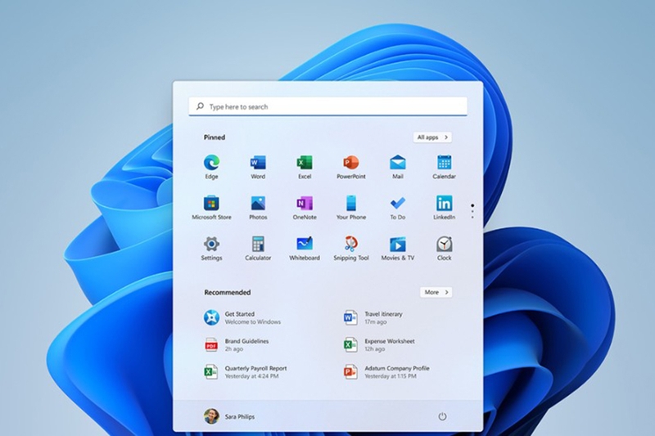Open Microsoft Store
Viewport: 655px width, 436px height.
pyautogui.click(x=211, y=207)
